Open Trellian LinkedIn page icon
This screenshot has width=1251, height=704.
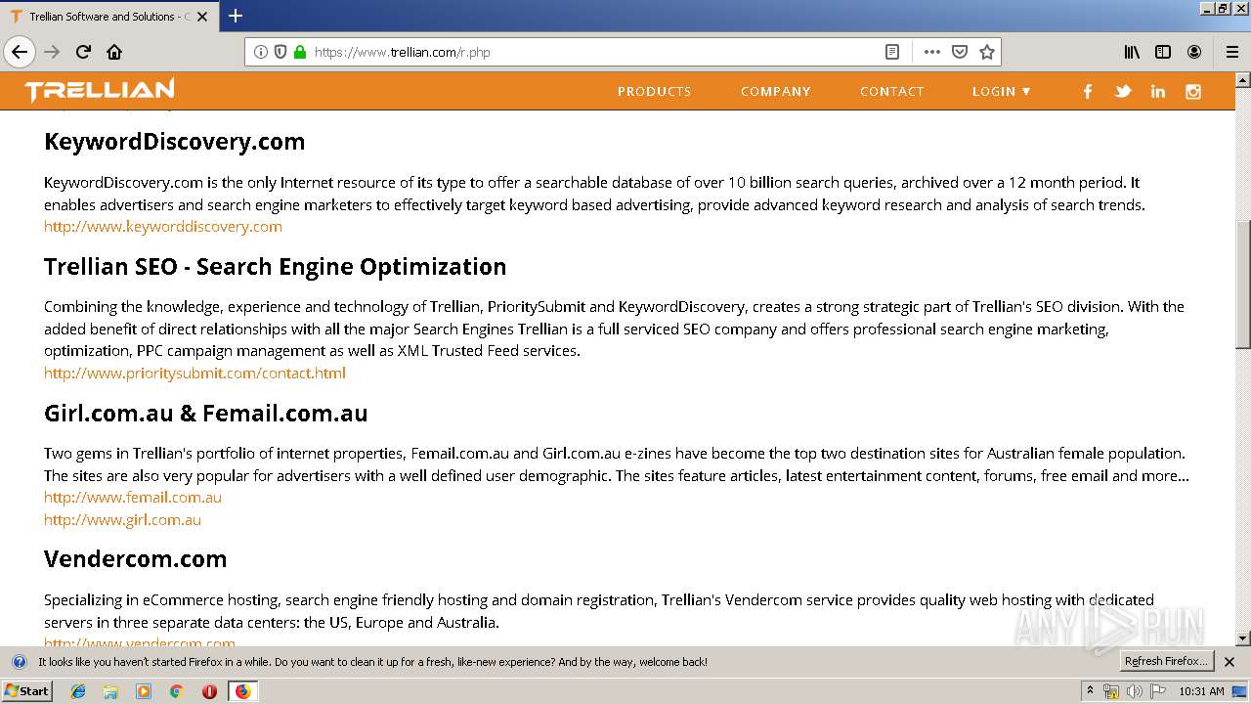(1158, 91)
